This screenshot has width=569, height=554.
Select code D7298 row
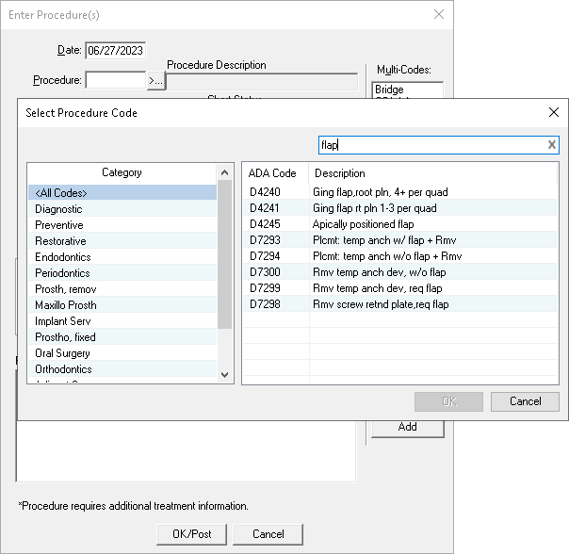[400, 303]
